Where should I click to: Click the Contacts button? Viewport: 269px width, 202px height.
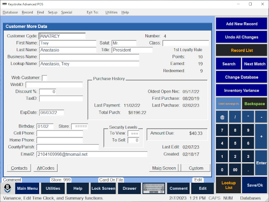19,168
